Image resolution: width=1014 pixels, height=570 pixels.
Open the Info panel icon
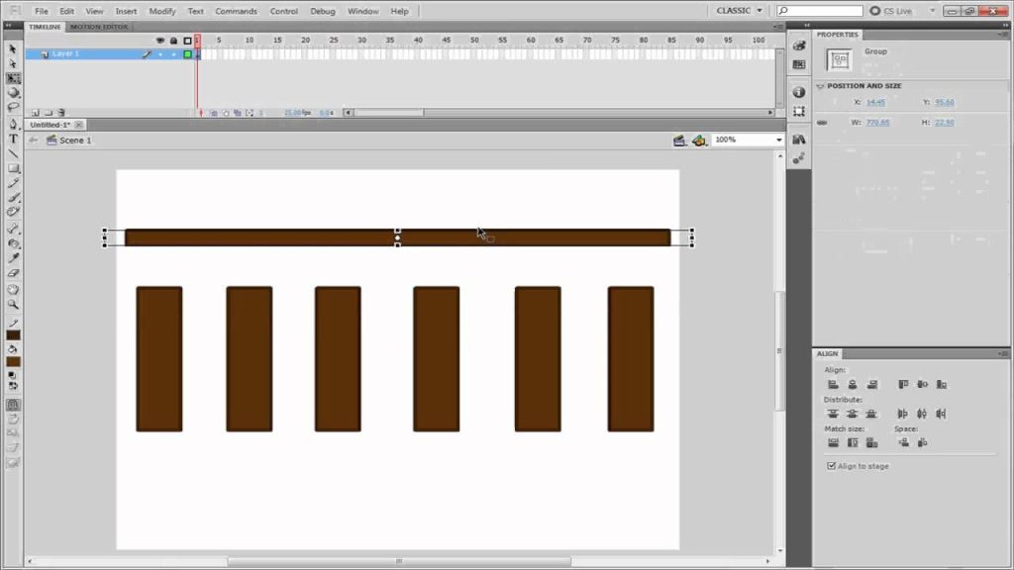coord(799,92)
